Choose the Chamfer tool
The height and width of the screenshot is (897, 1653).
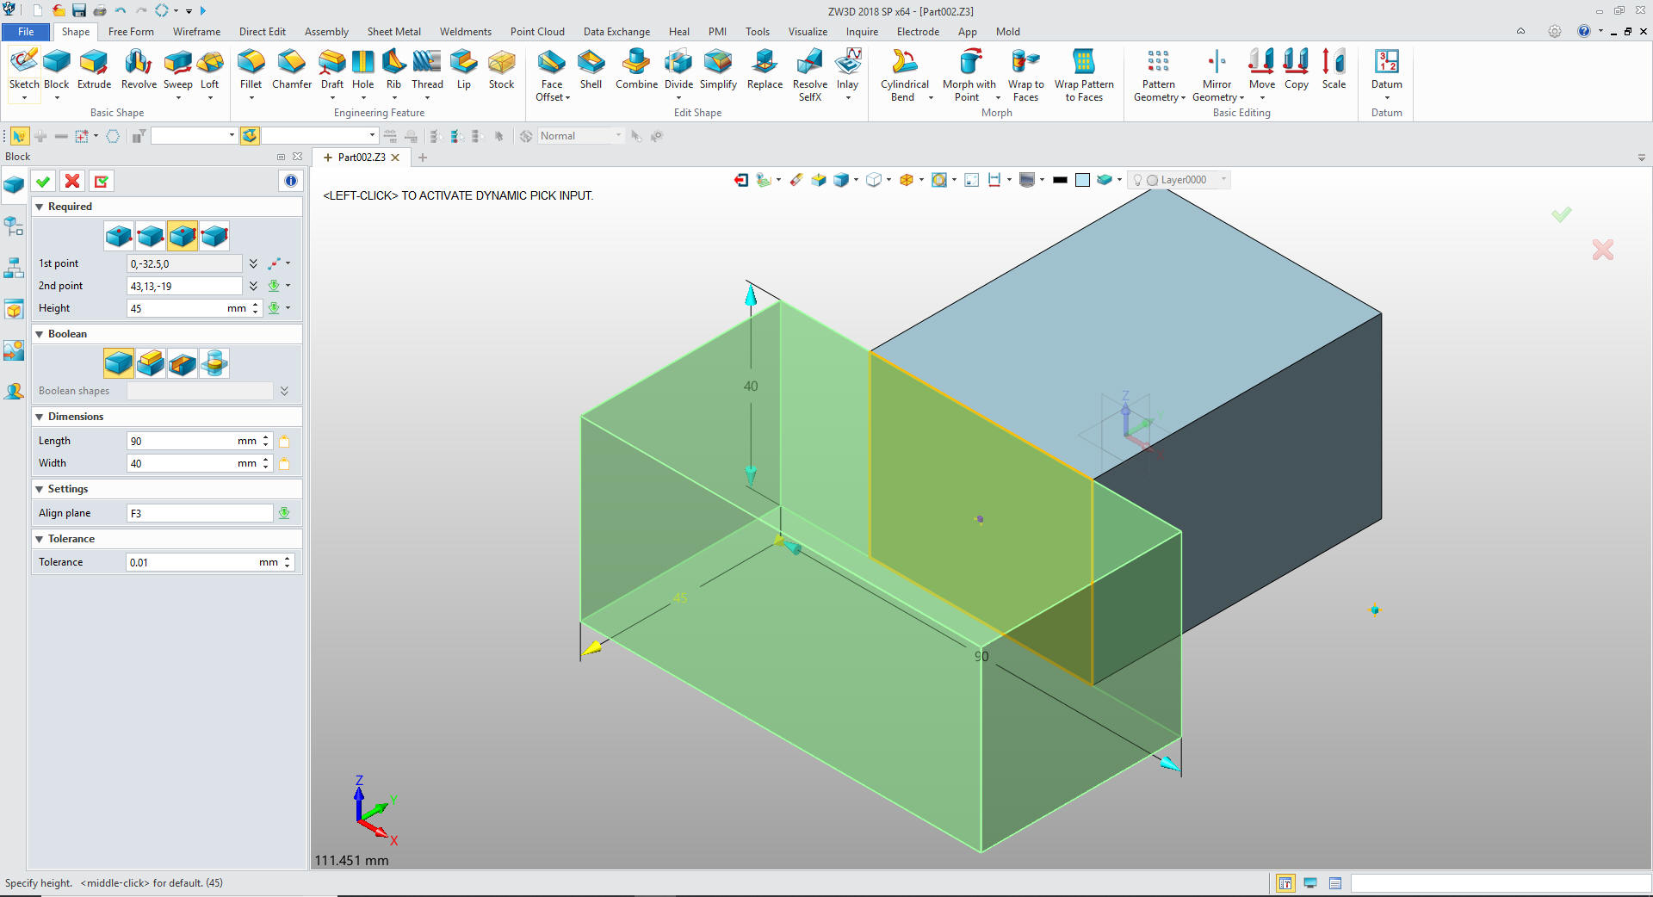[292, 69]
